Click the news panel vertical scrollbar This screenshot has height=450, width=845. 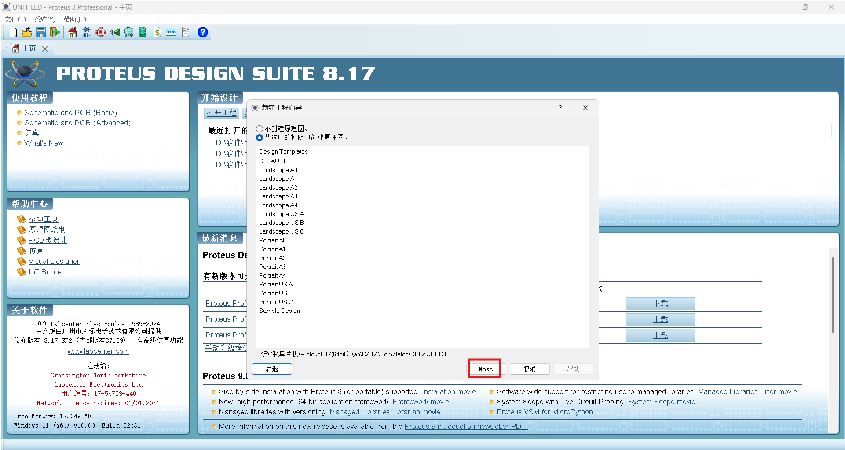pos(833,295)
